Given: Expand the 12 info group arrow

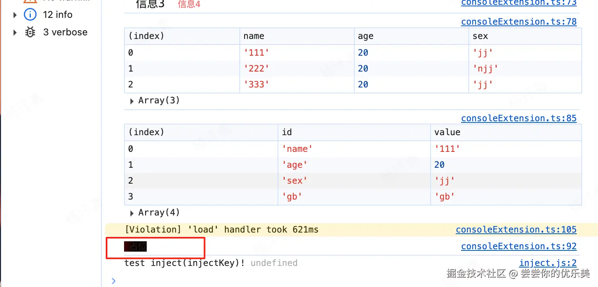Looking at the screenshot, I should point(15,15).
